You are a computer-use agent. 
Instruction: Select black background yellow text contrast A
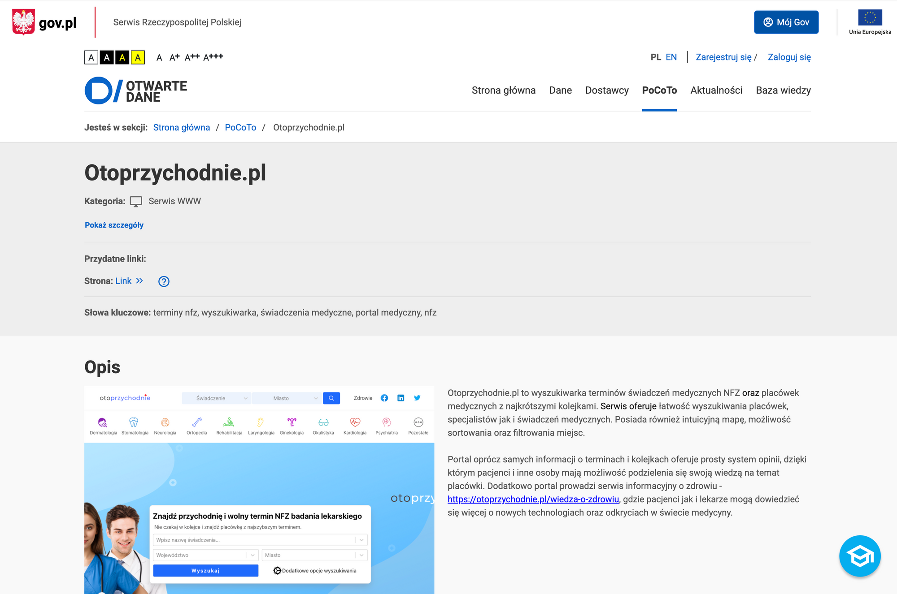point(122,57)
